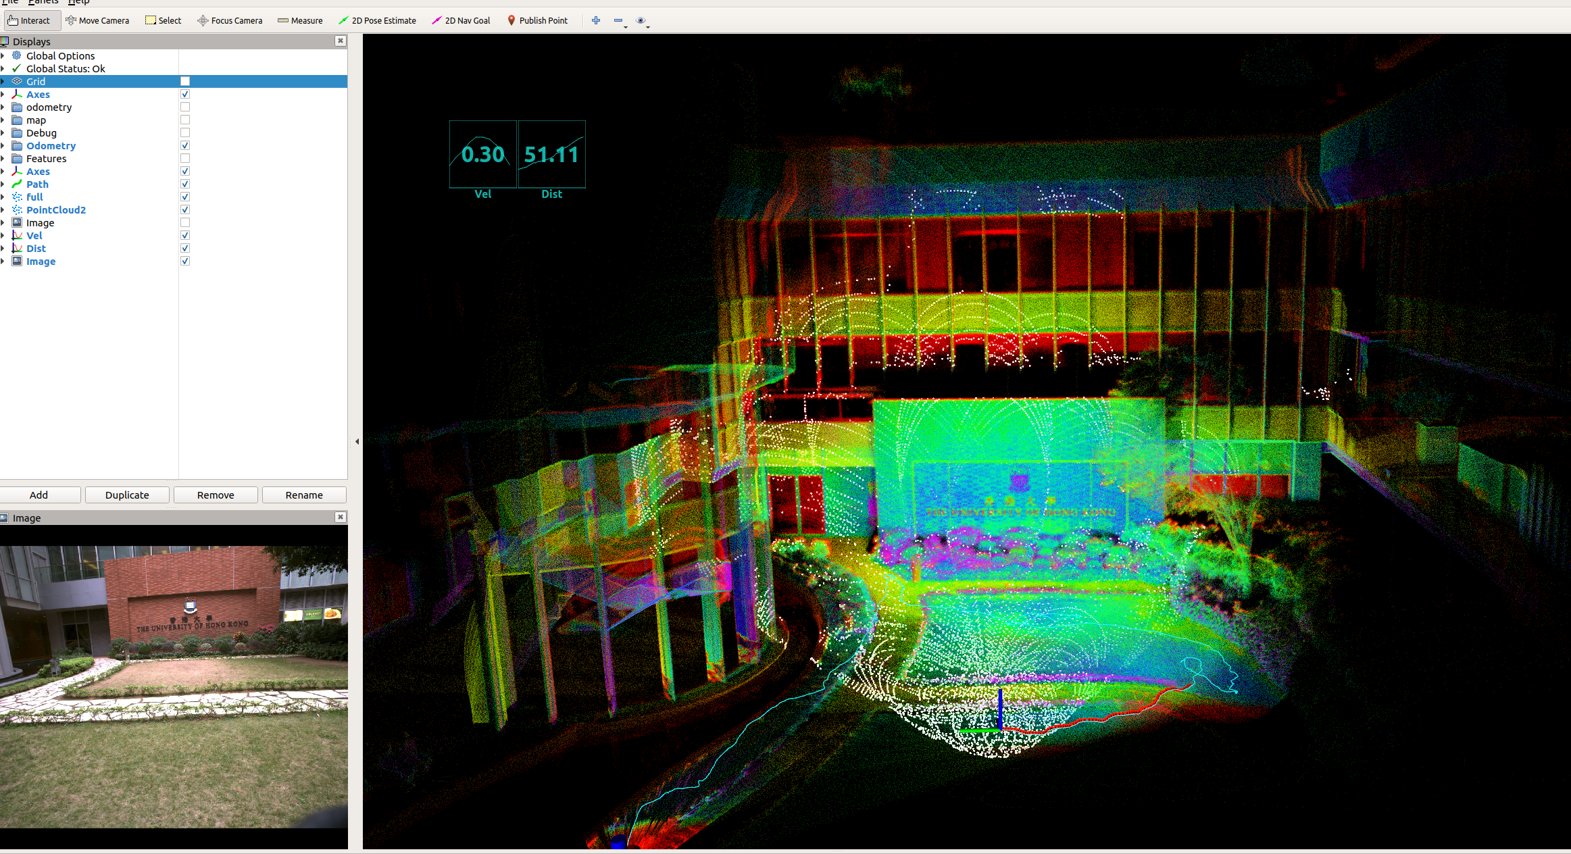Enable the Grid display checkbox
The height and width of the screenshot is (854, 1571).
185,82
